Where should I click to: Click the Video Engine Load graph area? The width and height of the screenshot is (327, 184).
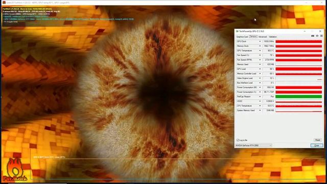298,78
